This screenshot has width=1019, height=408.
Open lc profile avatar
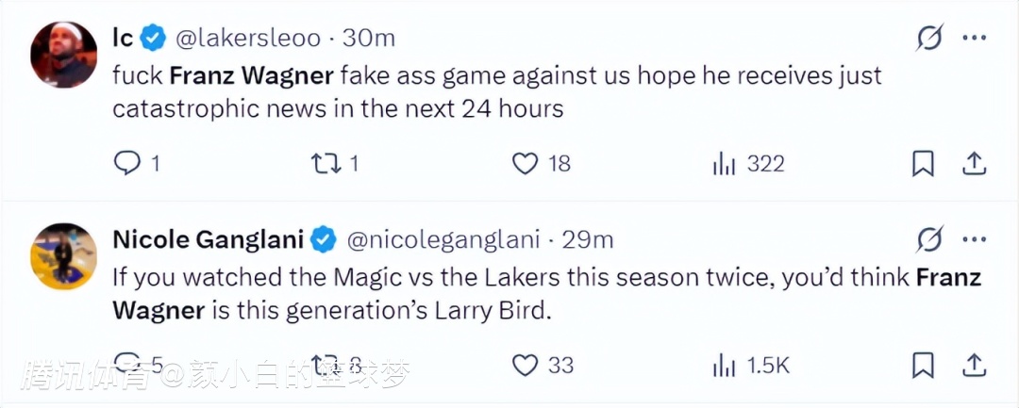[x=64, y=55]
